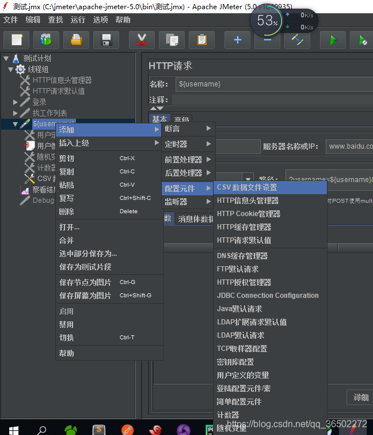Select the 线程组 gear tree node
The width and height of the screenshot is (373, 435).
click(32, 69)
